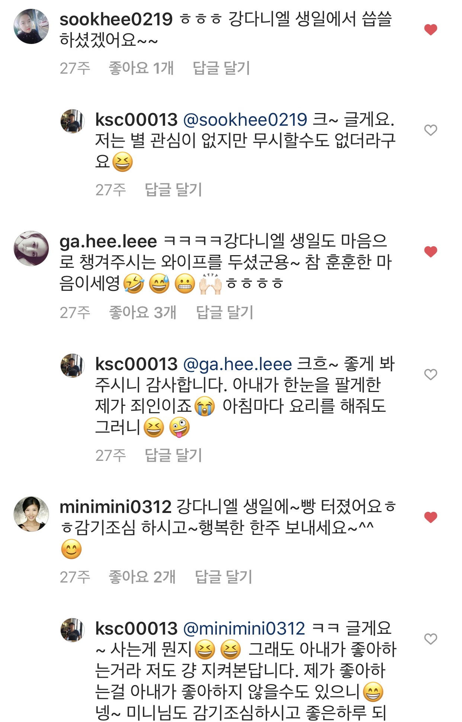
Task: Tap the red heart on minimini0312's comment
Action: 430,517
